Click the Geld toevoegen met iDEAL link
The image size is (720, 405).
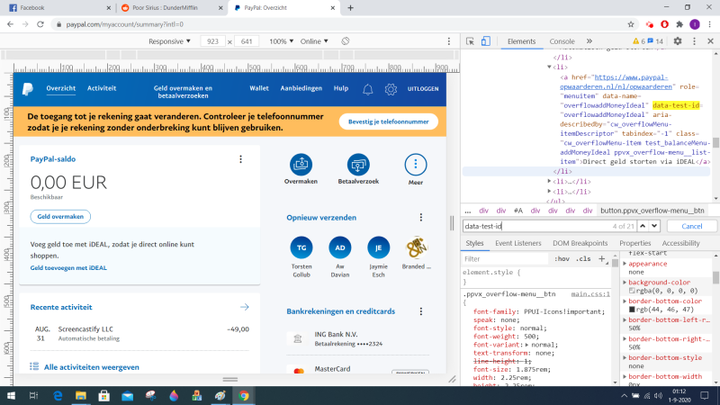(x=68, y=267)
